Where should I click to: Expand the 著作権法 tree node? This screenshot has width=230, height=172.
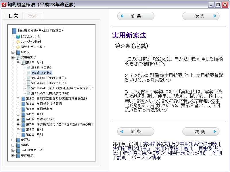13,155
